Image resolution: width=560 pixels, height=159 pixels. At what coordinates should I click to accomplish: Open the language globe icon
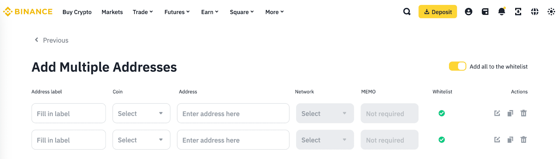coord(534,12)
